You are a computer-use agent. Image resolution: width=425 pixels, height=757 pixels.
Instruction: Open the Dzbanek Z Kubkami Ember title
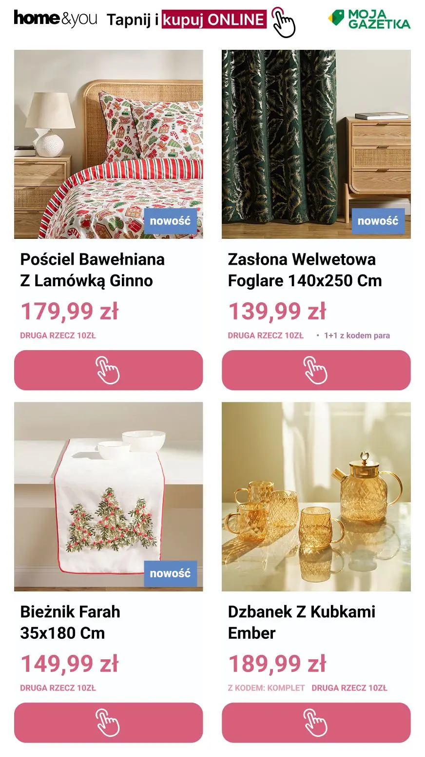301,622
